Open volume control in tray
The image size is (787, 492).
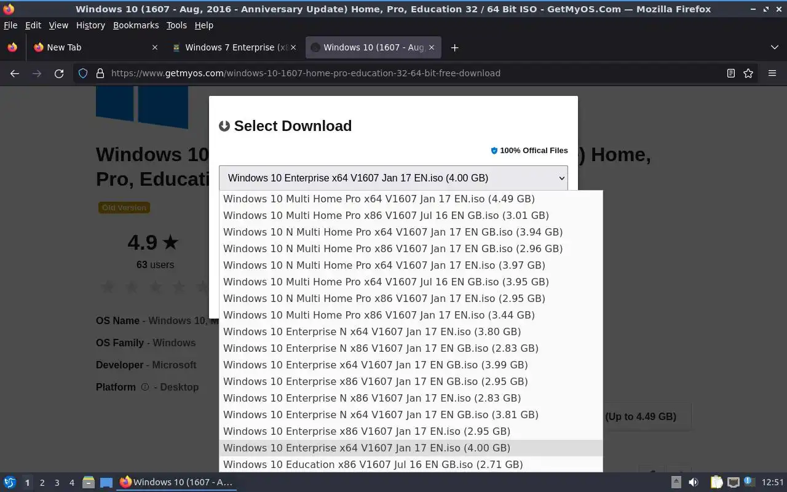point(694,482)
